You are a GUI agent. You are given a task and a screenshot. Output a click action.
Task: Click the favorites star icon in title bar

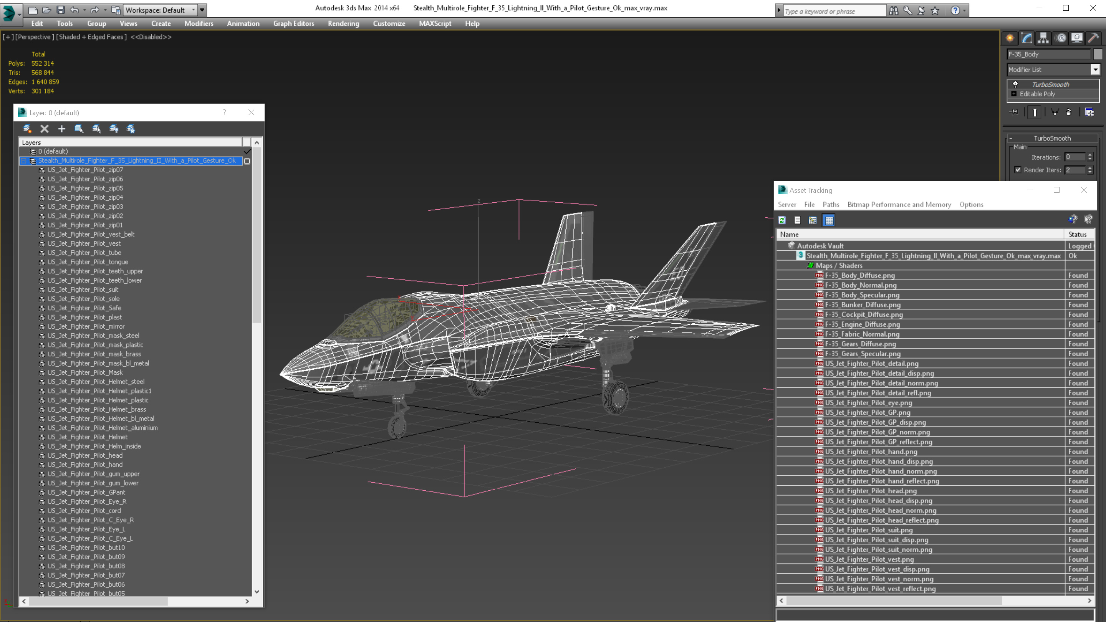pyautogui.click(x=935, y=10)
